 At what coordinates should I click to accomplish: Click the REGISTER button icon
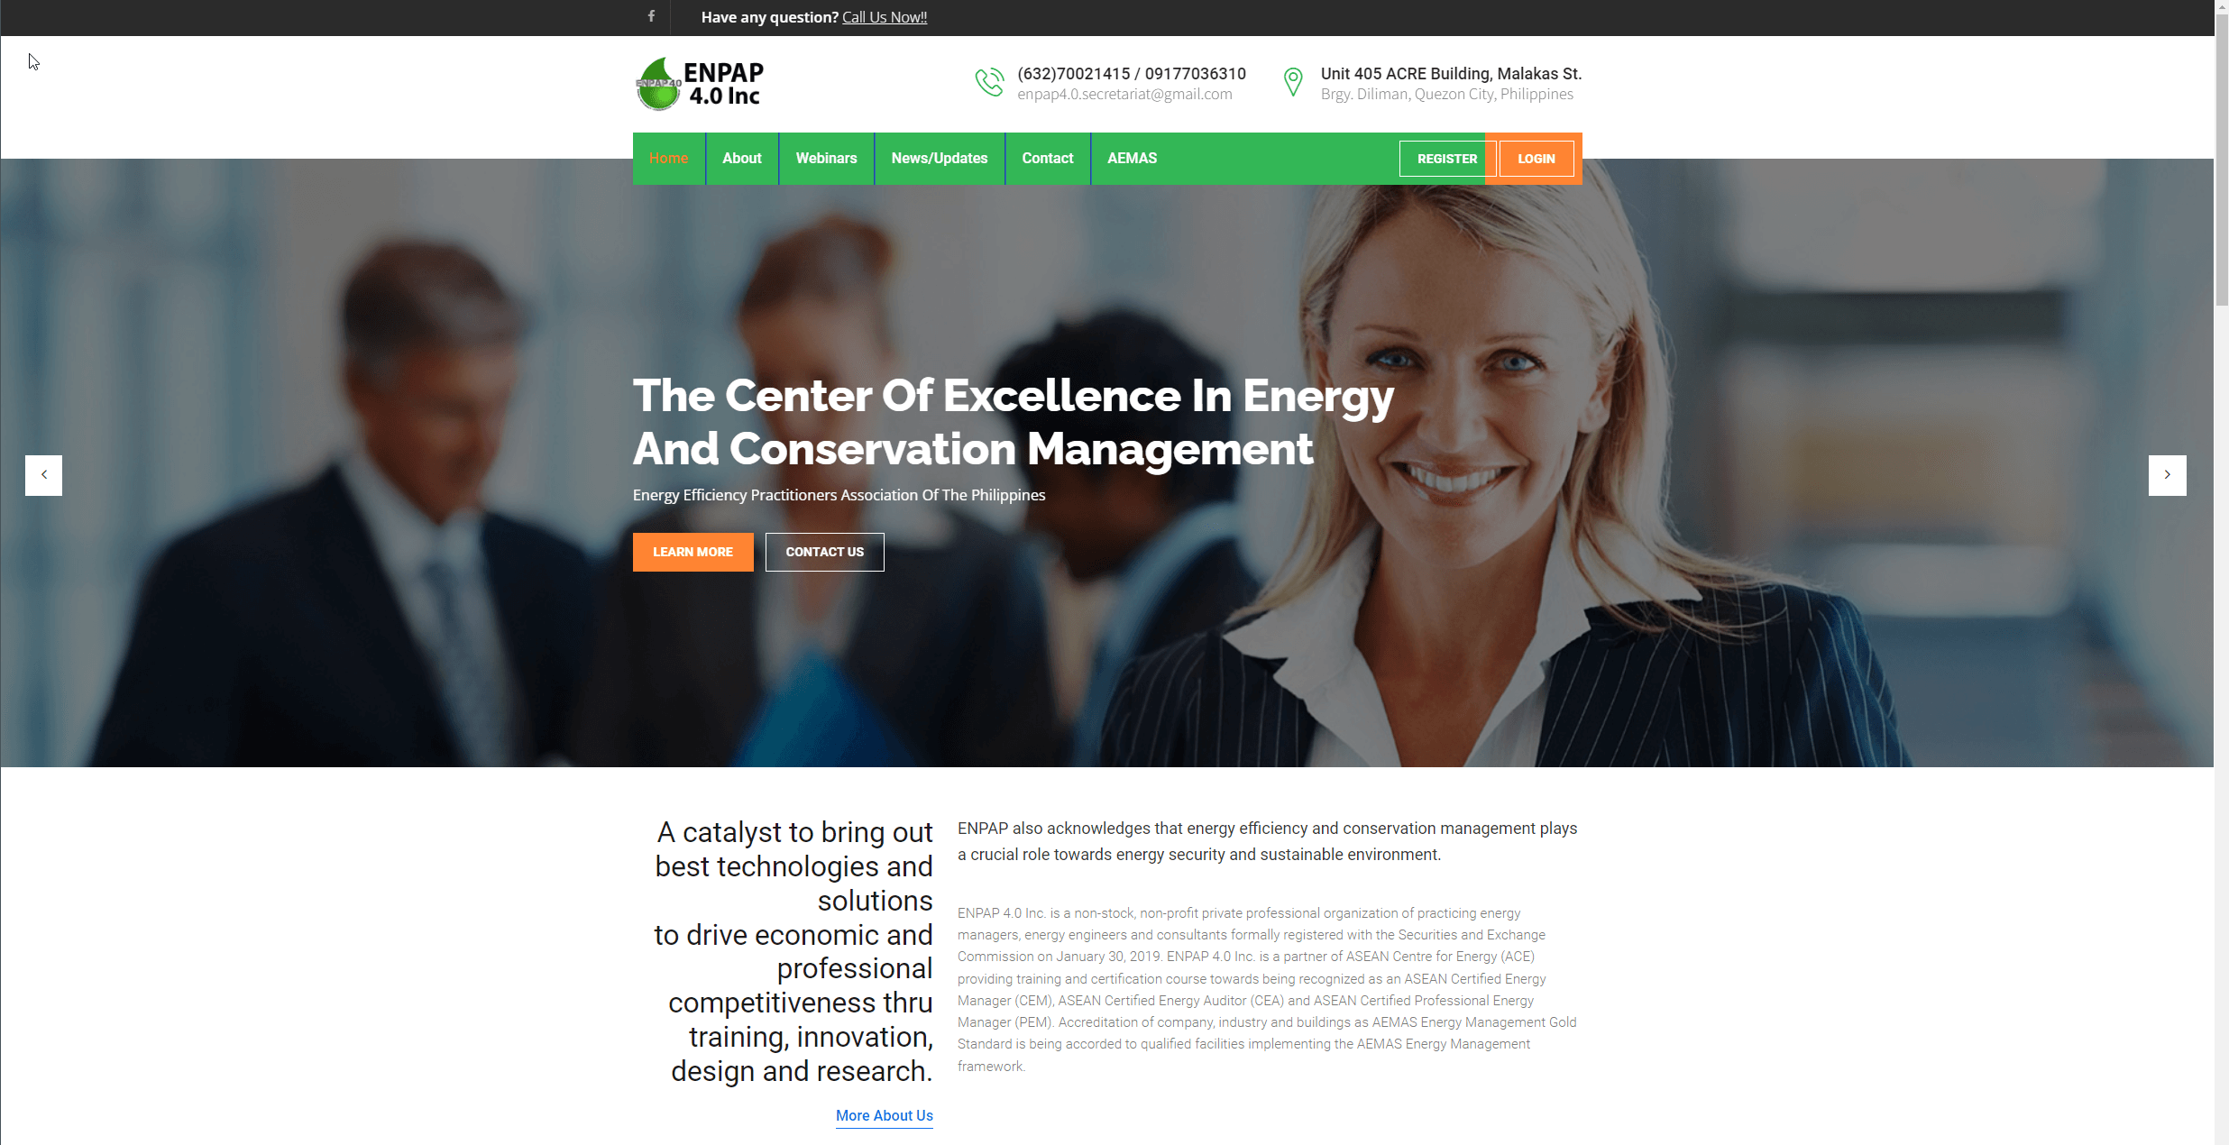click(1445, 158)
